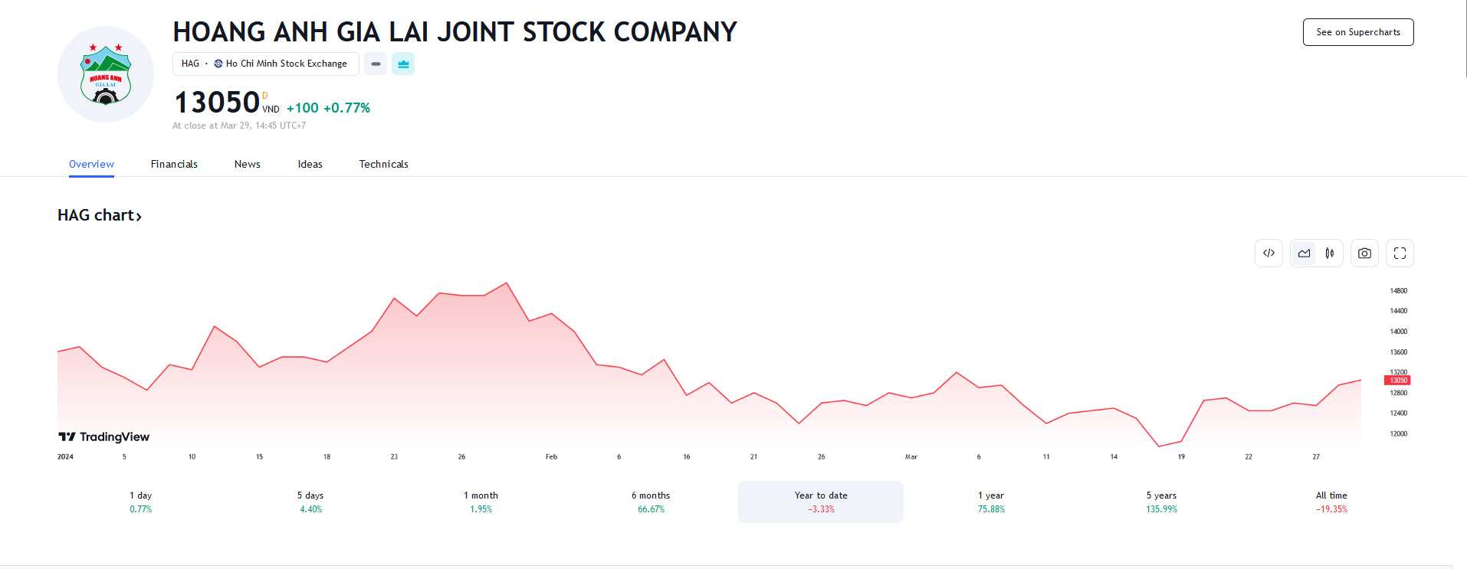The width and height of the screenshot is (1467, 569).
Task: Click the TradingView logo watermark on the chart
Action: point(103,437)
